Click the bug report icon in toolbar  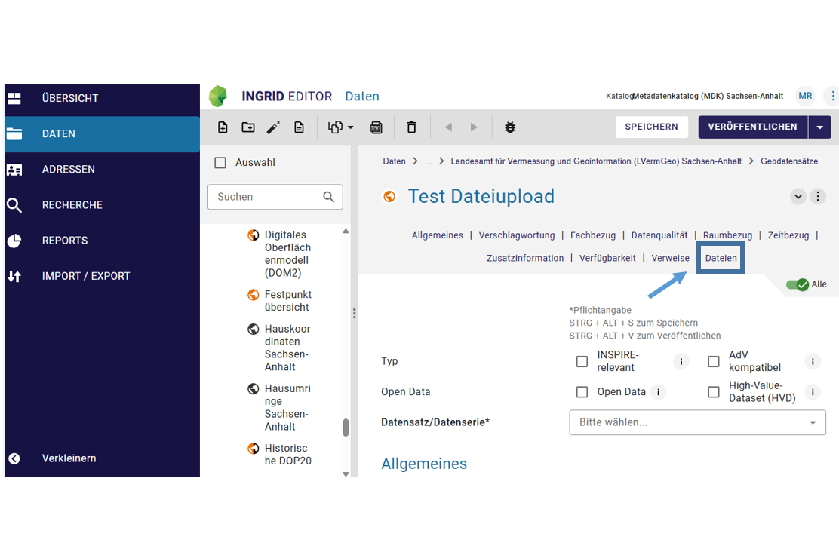pyautogui.click(x=510, y=127)
